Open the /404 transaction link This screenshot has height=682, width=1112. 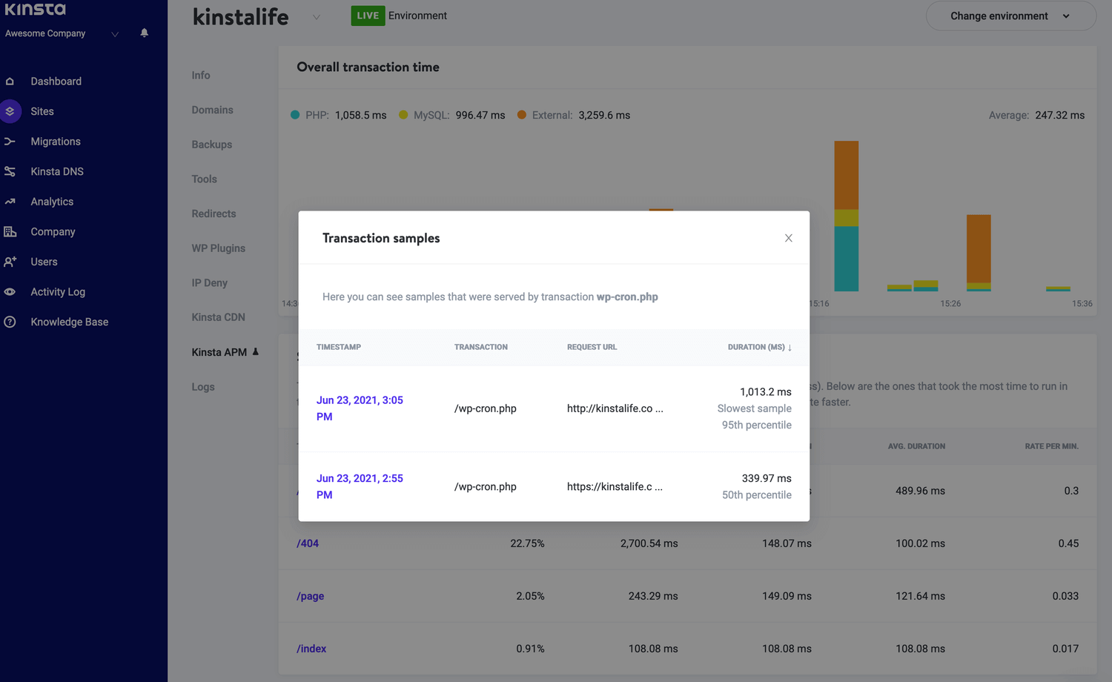308,543
